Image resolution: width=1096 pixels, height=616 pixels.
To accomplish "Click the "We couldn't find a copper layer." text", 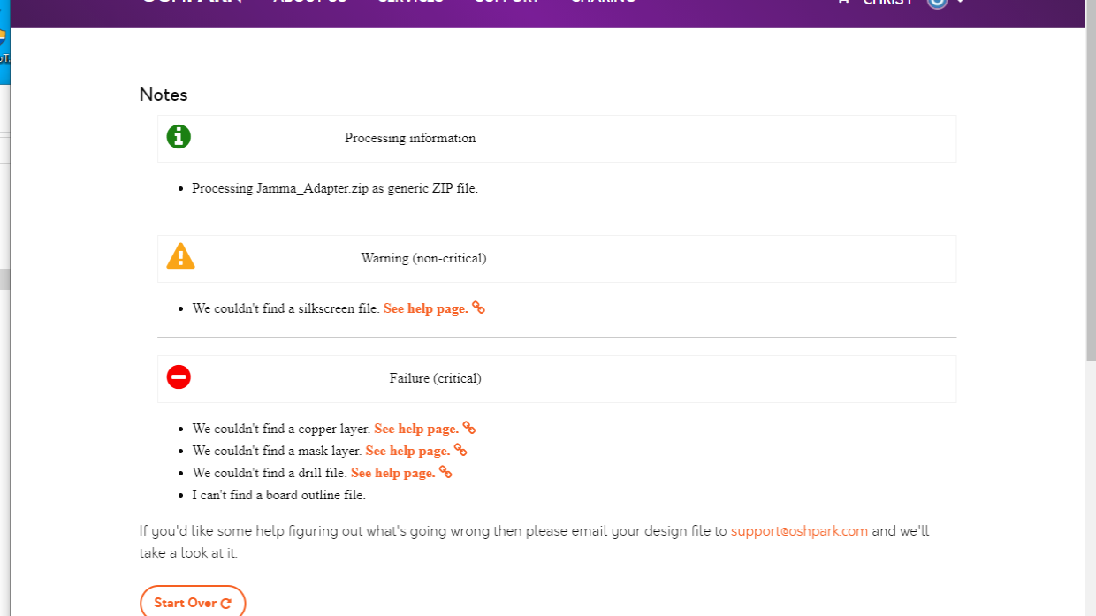I will click(281, 429).
